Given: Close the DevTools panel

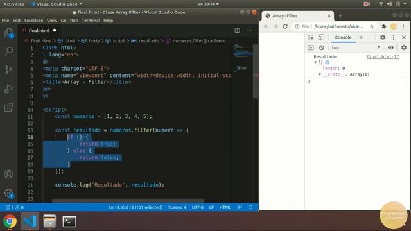Looking at the screenshot, I should (x=404, y=37).
